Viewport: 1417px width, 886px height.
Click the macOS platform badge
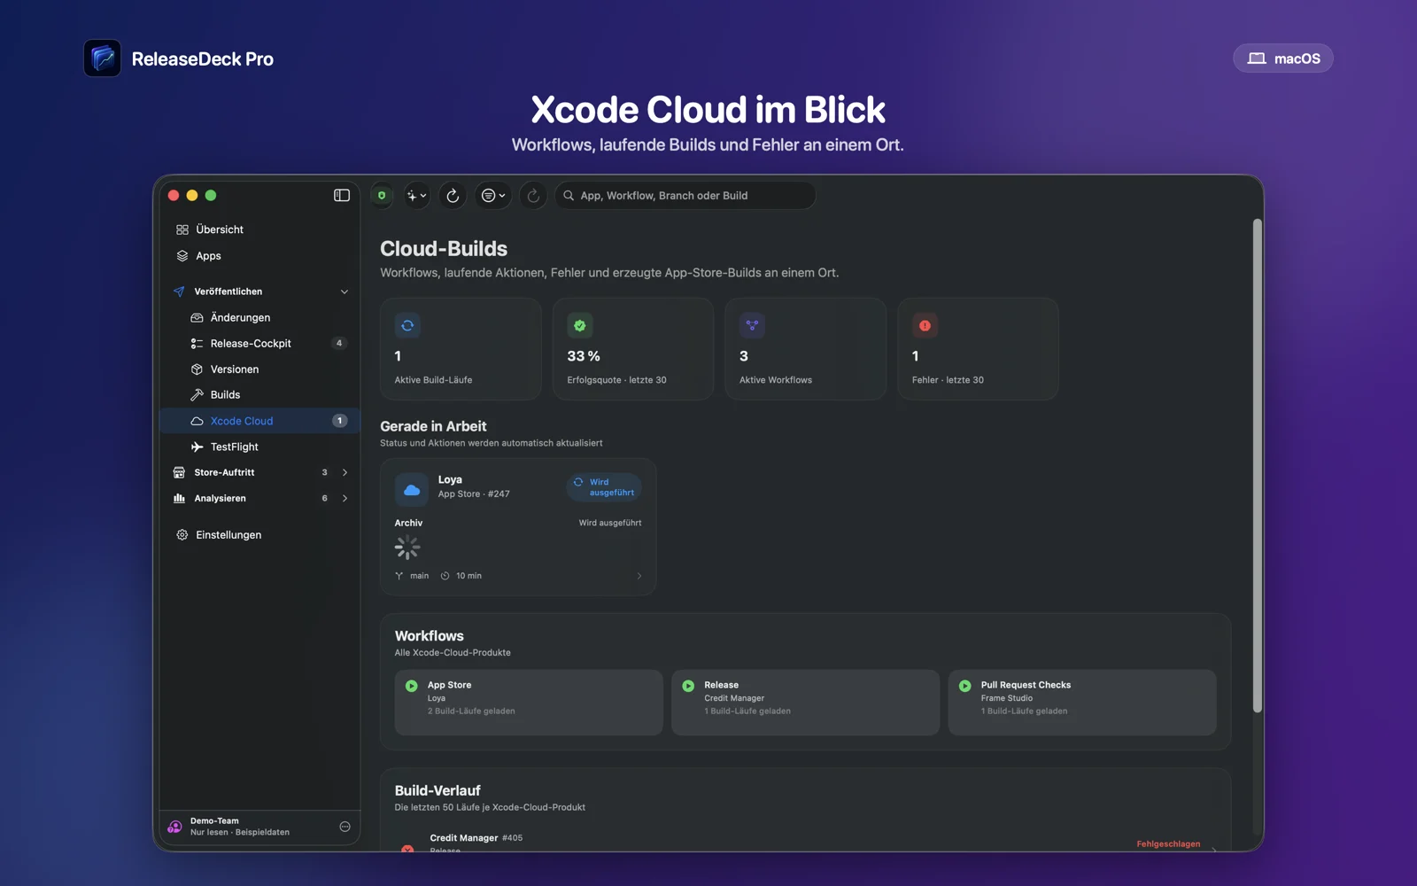[x=1283, y=58]
